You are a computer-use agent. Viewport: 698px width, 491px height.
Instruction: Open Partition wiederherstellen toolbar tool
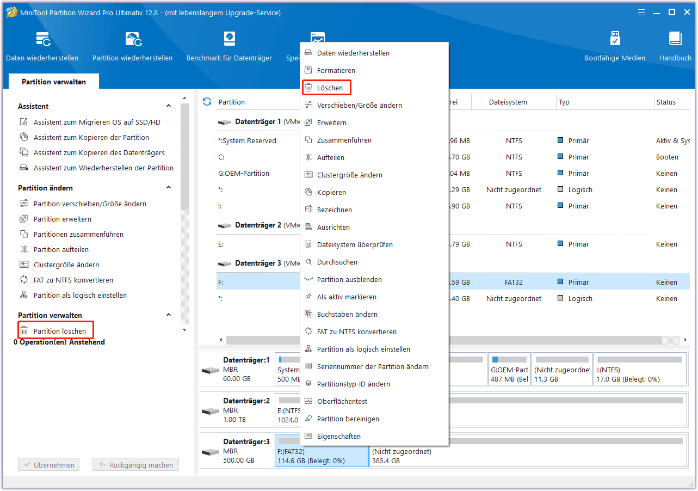[133, 47]
